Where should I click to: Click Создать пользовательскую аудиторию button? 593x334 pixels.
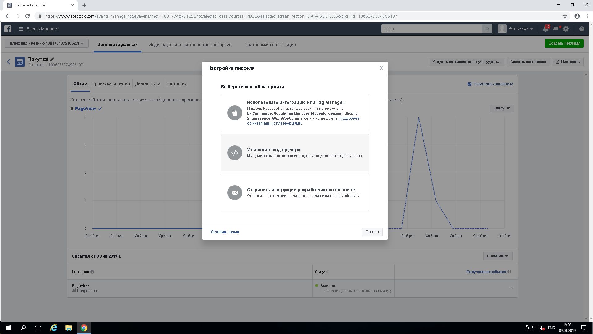pyautogui.click(x=467, y=62)
